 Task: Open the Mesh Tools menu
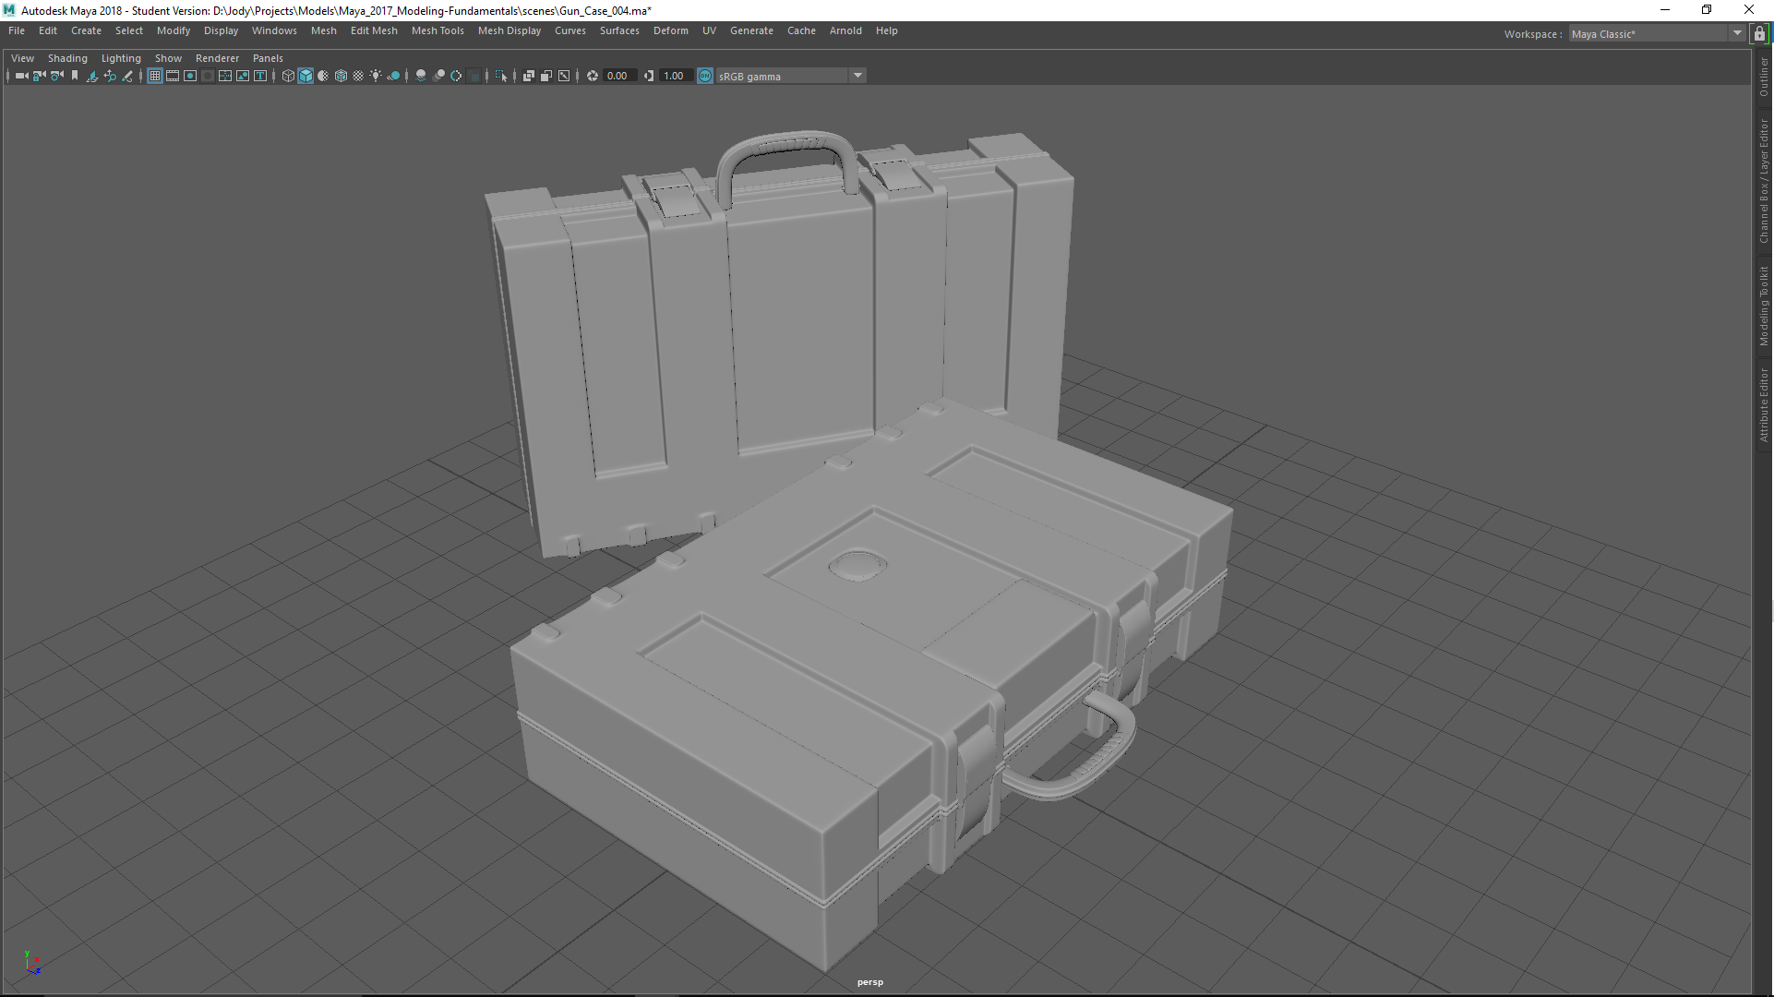pyautogui.click(x=437, y=30)
